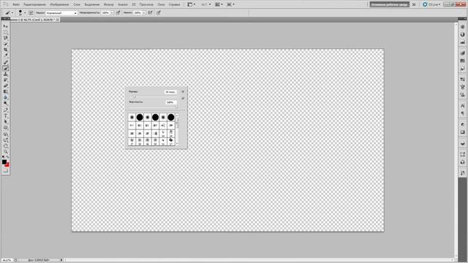Open the Редактирование menu
The height and width of the screenshot is (263, 468).
[34, 4]
